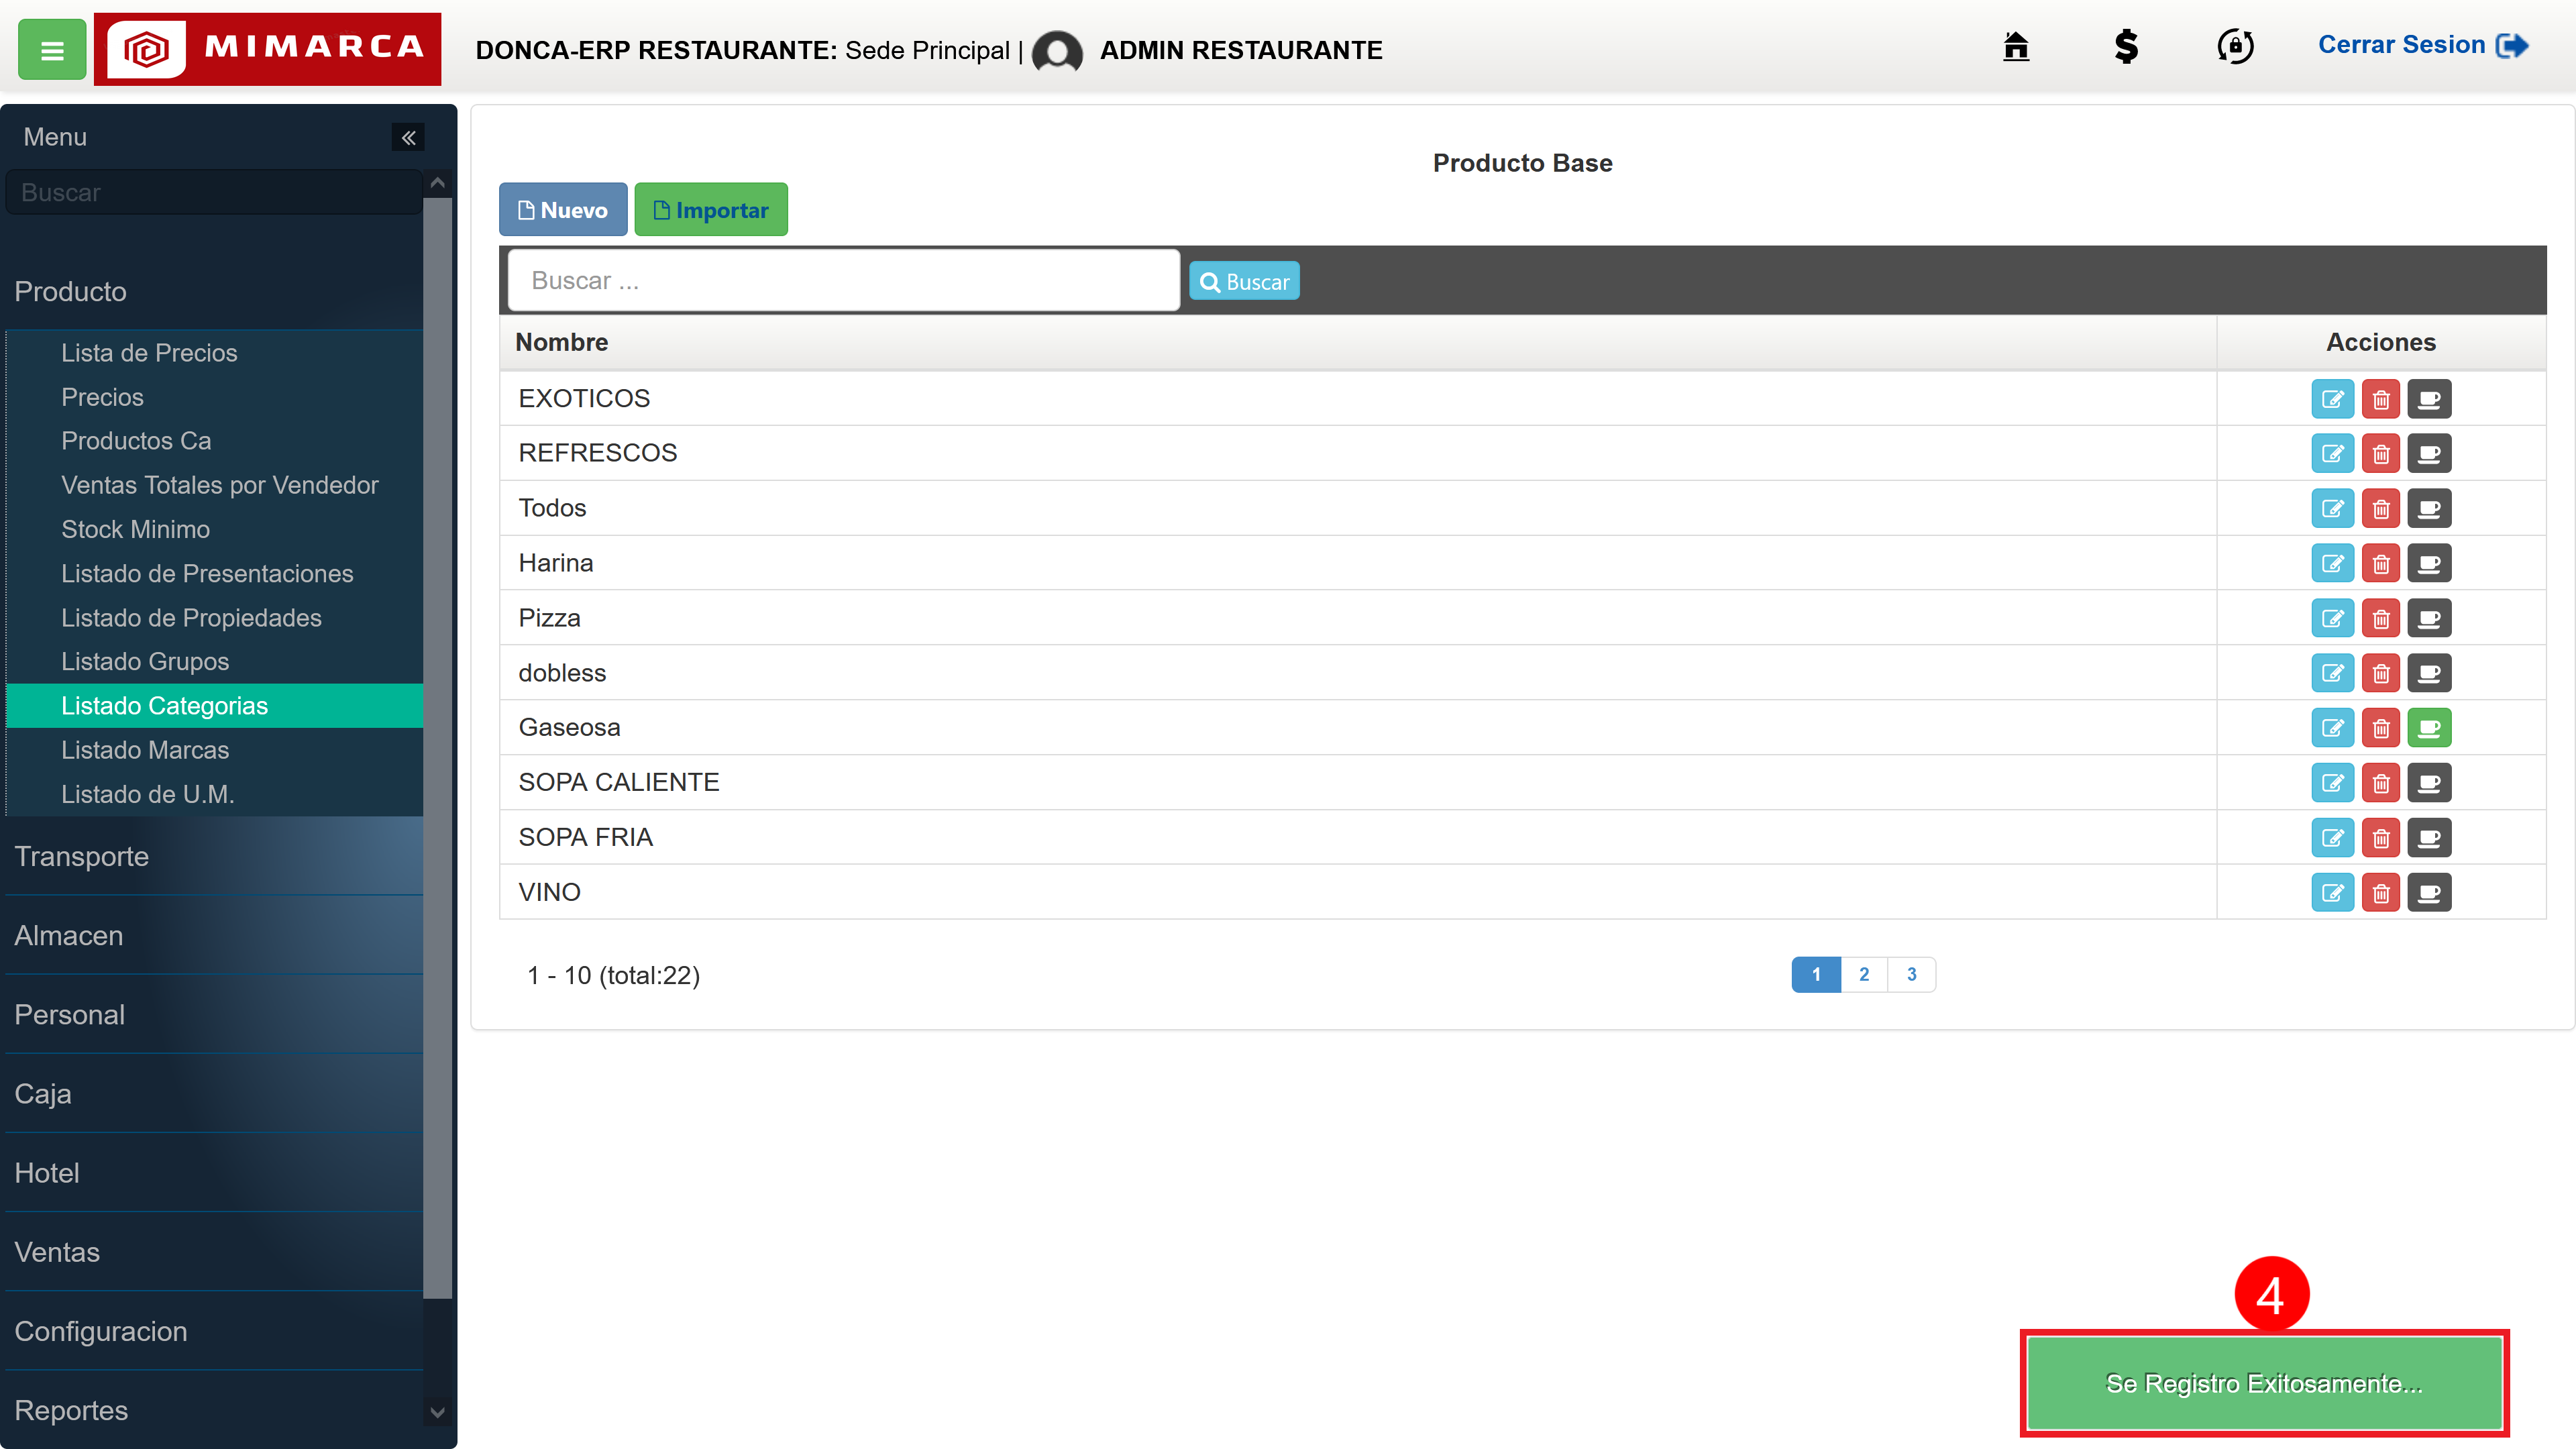2576x1449 pixels.
Task: Open Listado Marcas menu item
Action: click(x=214, y=750)
